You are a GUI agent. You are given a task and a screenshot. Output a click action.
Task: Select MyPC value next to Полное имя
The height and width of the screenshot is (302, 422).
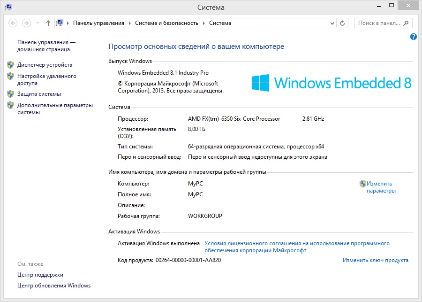pyautogui.click(x=196, y=194)
